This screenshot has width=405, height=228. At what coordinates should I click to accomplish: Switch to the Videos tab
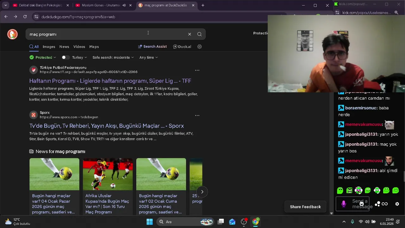(x=79, y=47)
